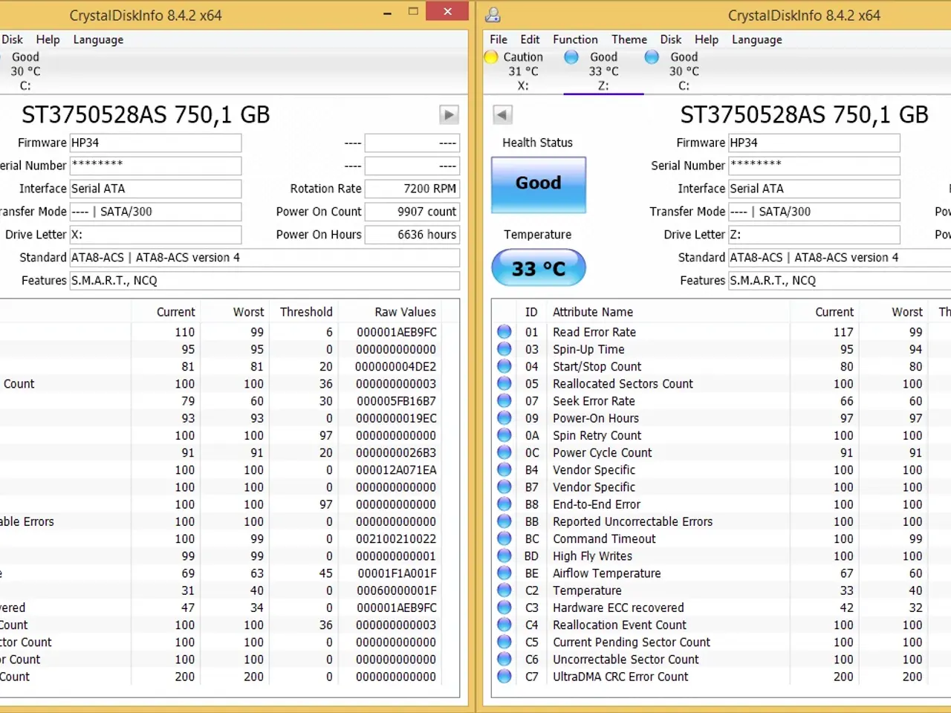This screenshot has width=951, height=713.
Task: Open the Theme menu
Action: (x=629, y=39)
